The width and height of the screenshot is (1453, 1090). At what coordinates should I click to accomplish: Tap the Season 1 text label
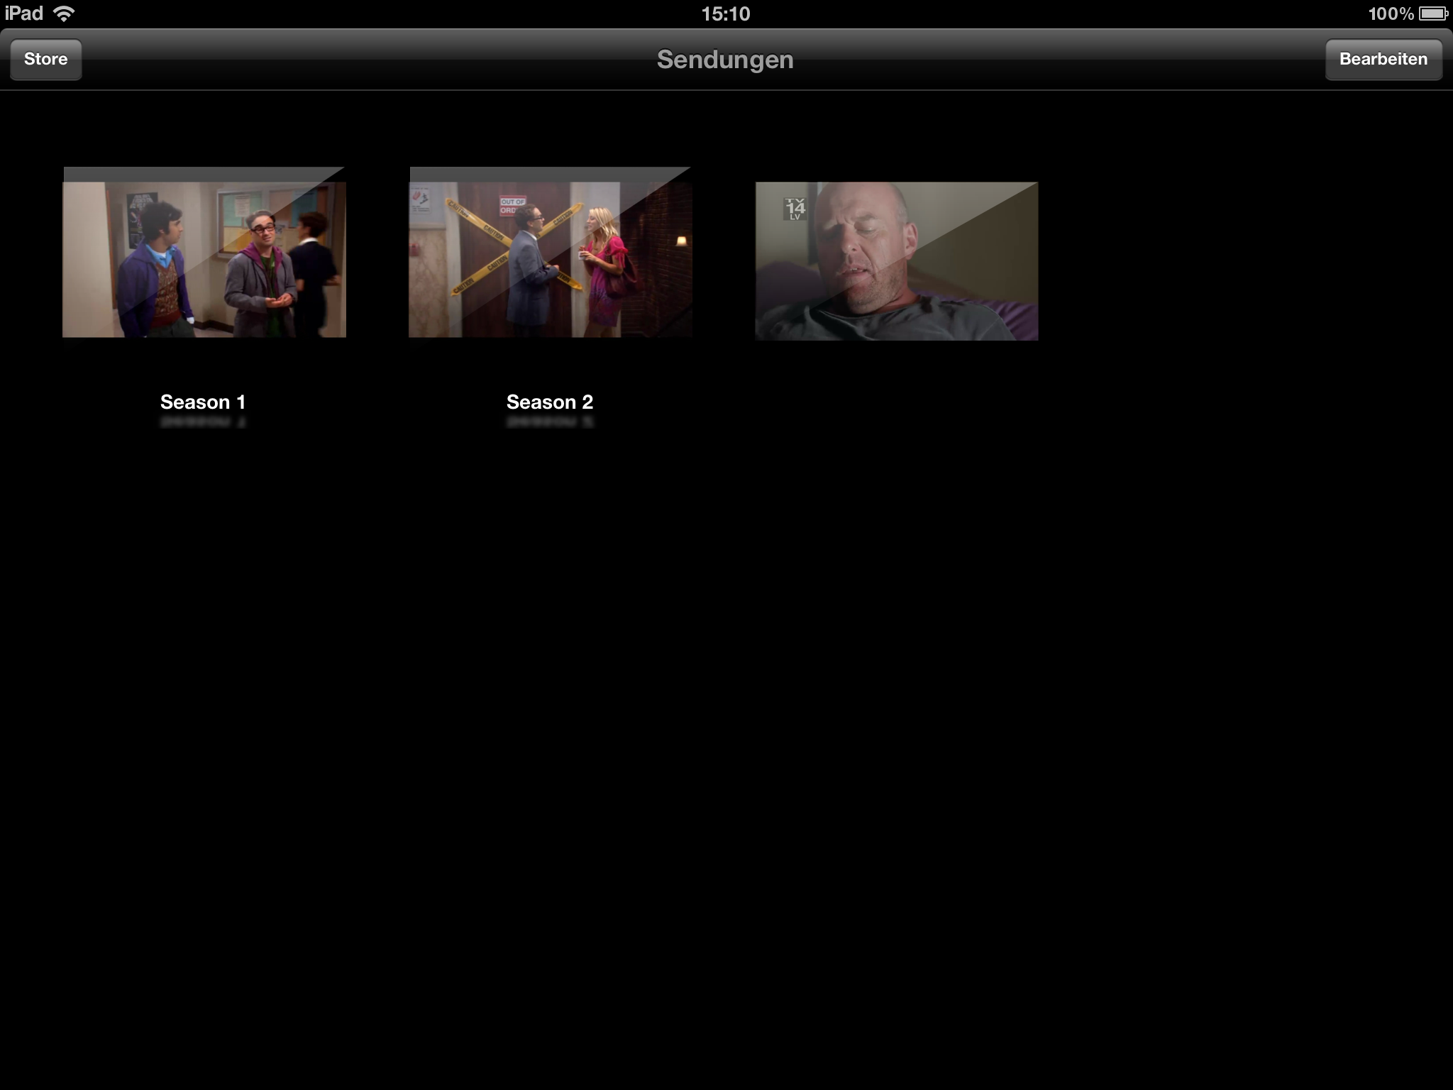tap(203, 402)
